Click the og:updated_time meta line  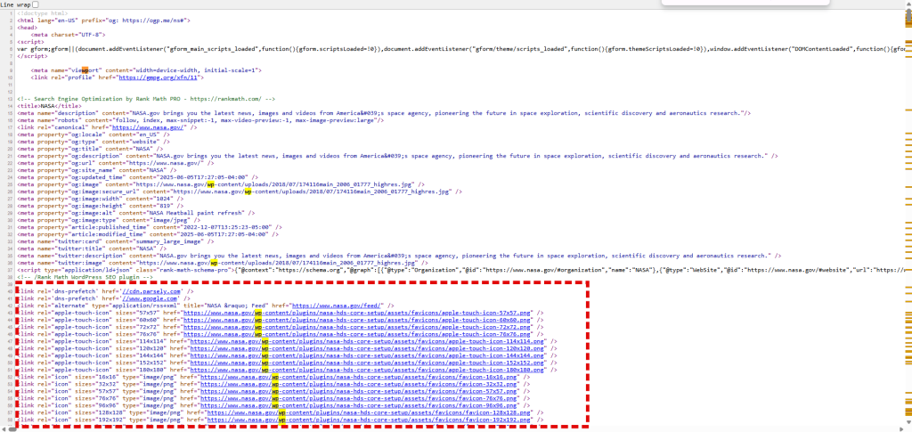pos(138,176)
